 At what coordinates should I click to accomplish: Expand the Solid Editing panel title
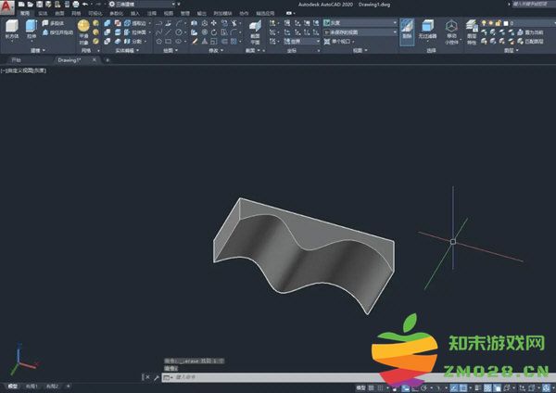[127, 50]
